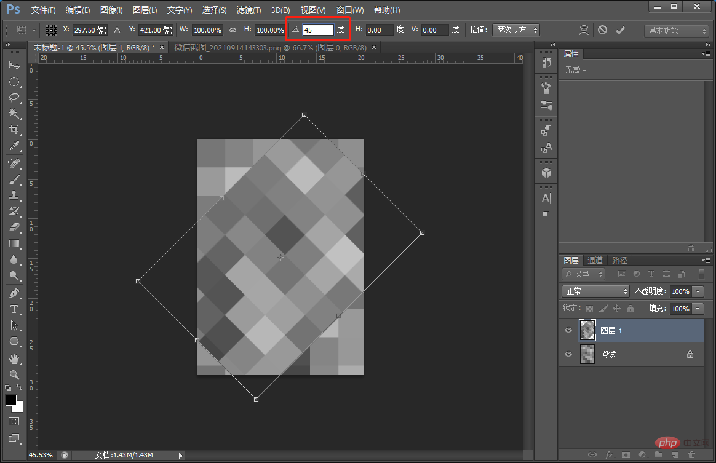The height and width of the screenshot is (463, 716).
Task: Open the Paragraph panel icon
Action: [546, 215]
